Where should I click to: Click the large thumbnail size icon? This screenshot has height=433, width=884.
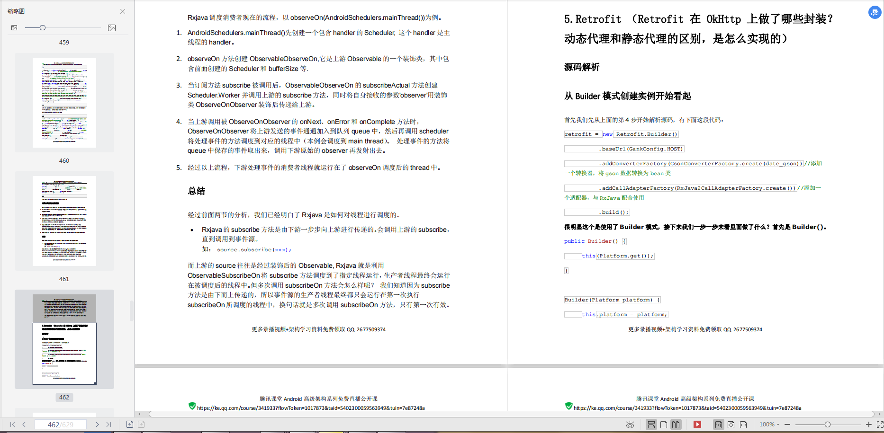pyautogui.click(x=112, y=28)
